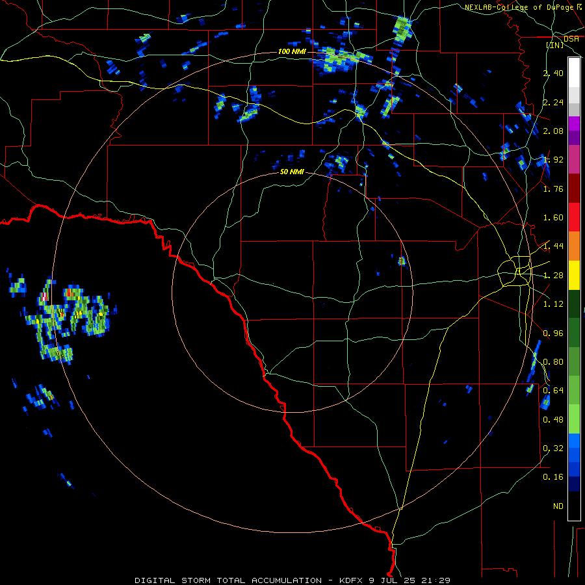The width and height of the screenshot is (585, 585).
Task: Click the white swatch at the legend top
Action: coord(574,72)
